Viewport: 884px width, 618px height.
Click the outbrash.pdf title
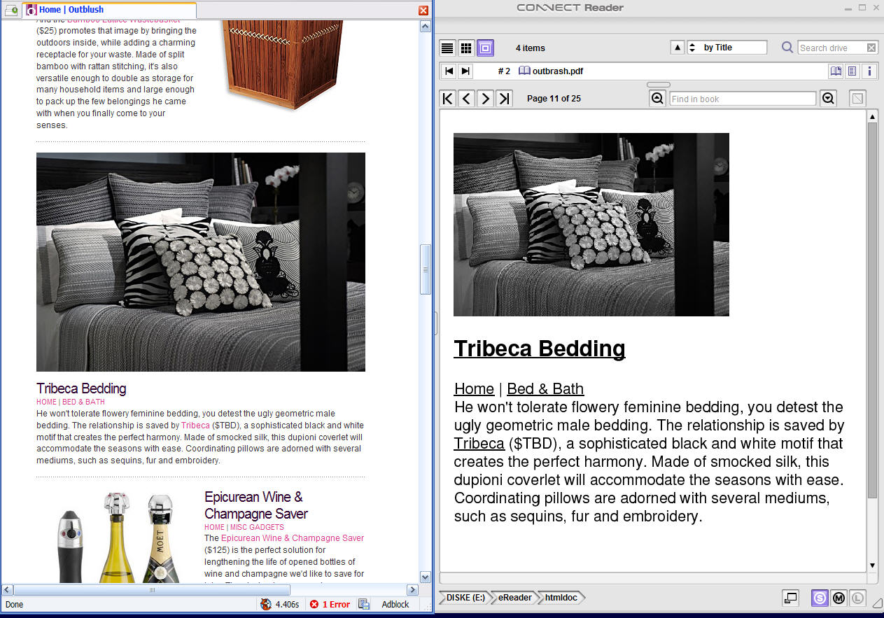point(557,71)
